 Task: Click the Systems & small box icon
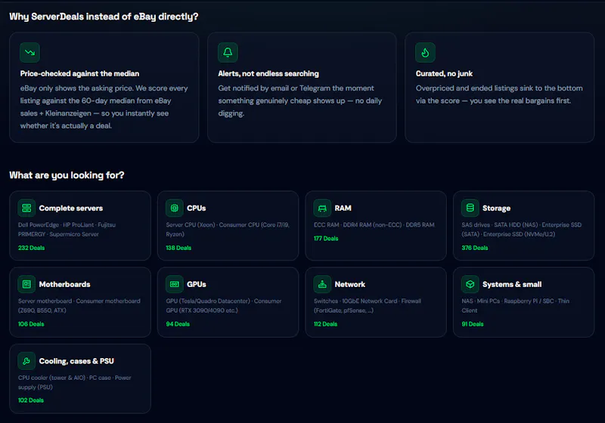point(470,284)
